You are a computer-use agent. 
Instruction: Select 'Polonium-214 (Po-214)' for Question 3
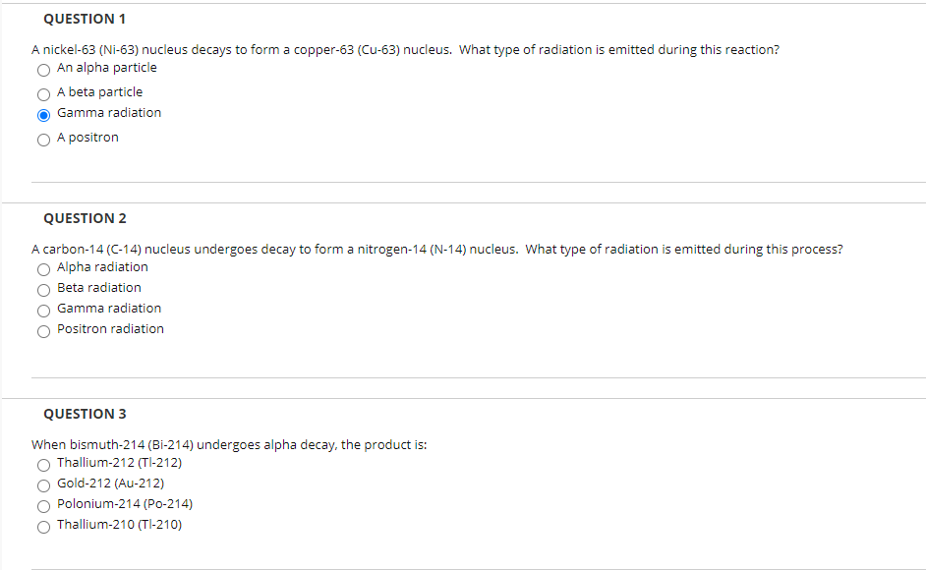43,506
